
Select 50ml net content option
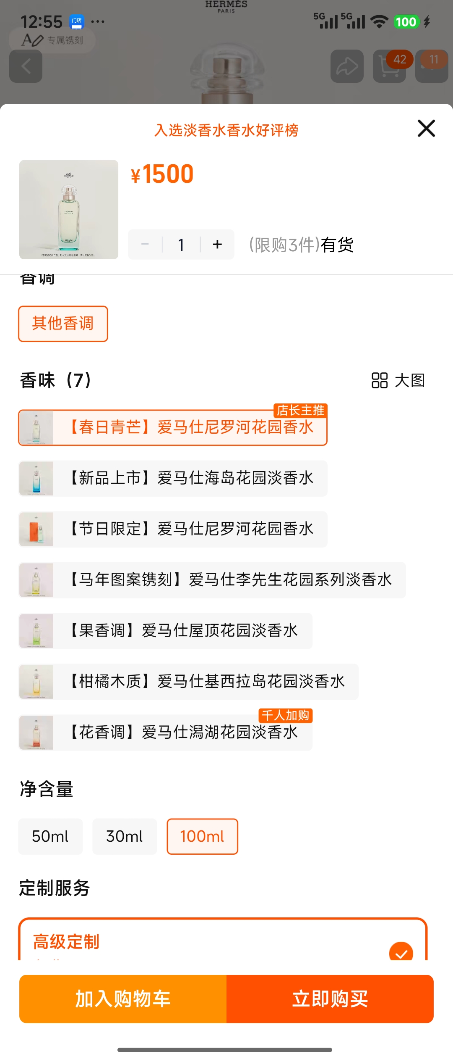point(50,836)
